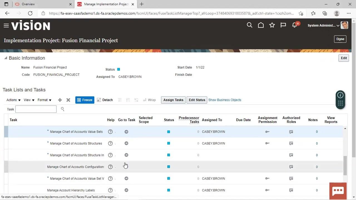Open browser Settings and more menu
Screen dimensions: 356x200
point(349,13)
